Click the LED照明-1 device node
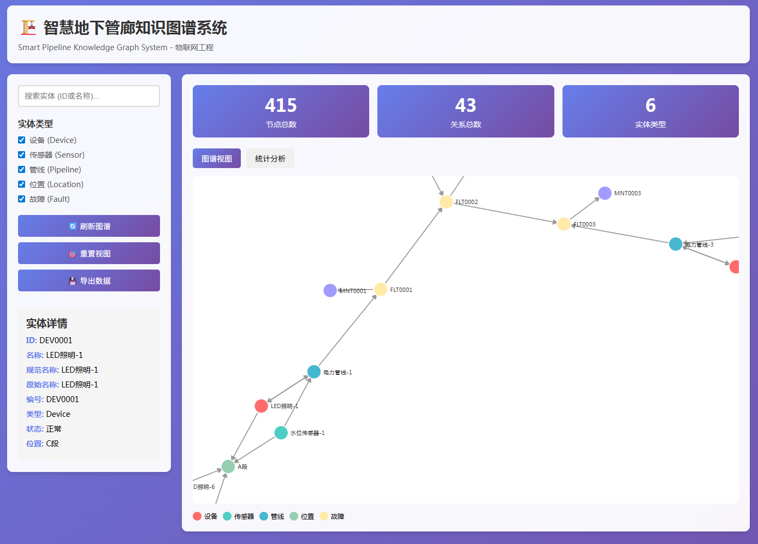758x544 pixels. pos(261,406)
